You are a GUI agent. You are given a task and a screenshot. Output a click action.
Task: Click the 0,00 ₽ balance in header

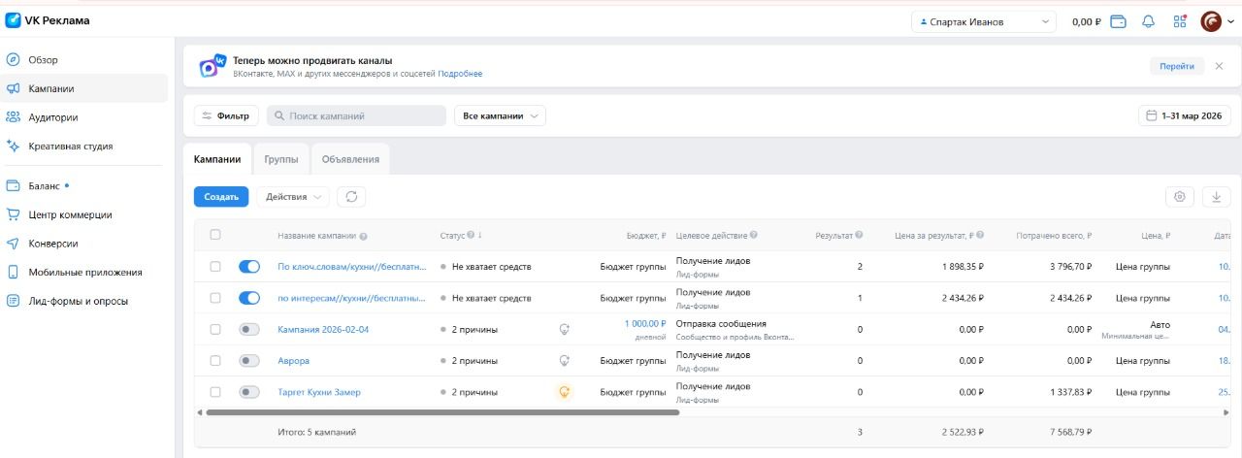[x=1086, y=21]
